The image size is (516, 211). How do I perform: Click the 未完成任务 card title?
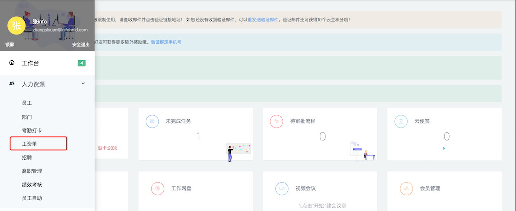click(x=178, y=121)
